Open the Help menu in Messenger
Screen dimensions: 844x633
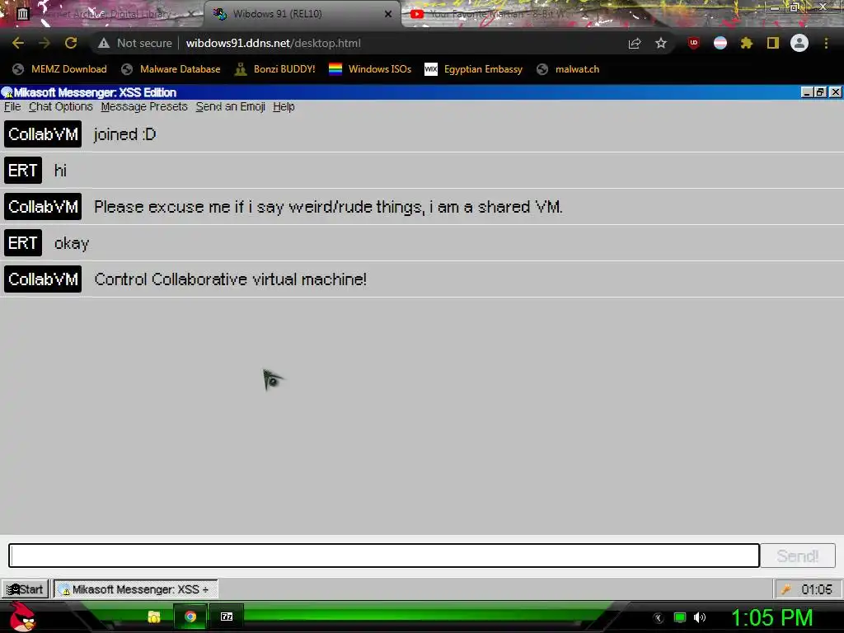[x=284, y=106]
